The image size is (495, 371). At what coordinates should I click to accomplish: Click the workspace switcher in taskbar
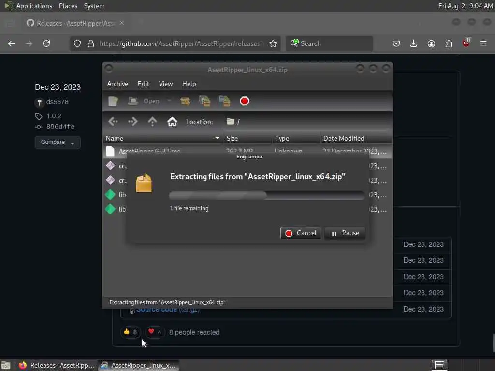(x=439, y=365)
